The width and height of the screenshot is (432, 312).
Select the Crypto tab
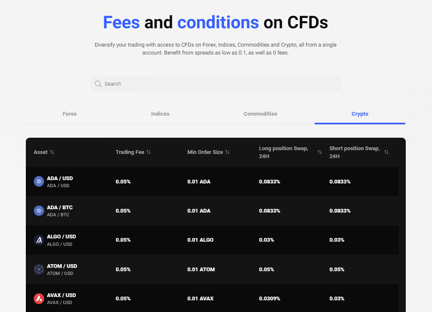pos(360,114)
